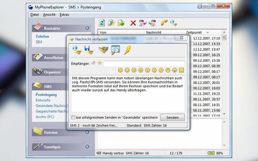Delete selected message with red X icon
This screenshot has width=258, height=161.
(x=133, y=23)
